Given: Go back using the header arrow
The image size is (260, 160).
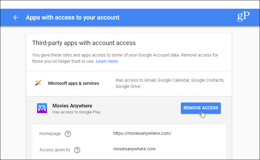Looking at the screenshot, I should [x=16, y=17].
